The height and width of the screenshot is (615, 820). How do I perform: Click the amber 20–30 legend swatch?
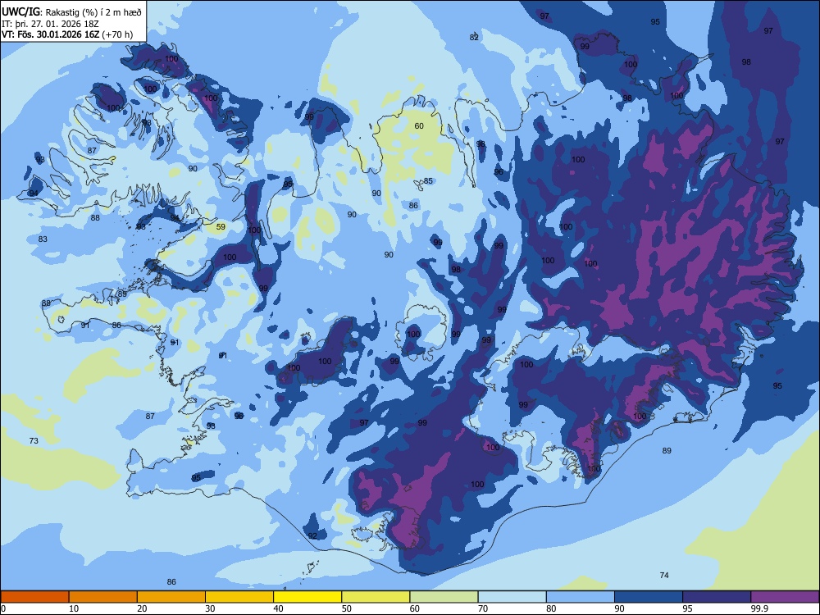coord(171,597)
